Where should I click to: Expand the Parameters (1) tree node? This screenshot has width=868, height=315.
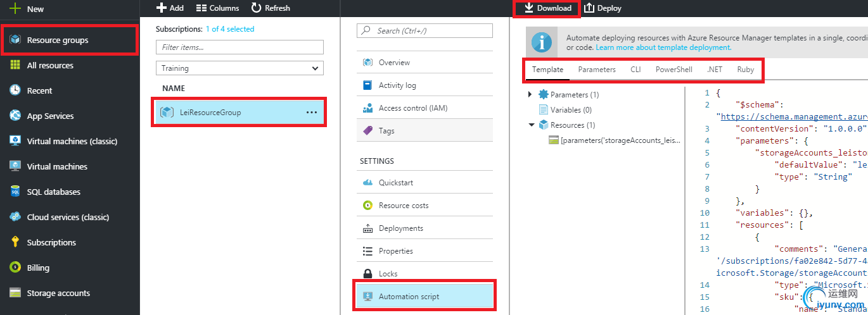click(x=531, y=95)
